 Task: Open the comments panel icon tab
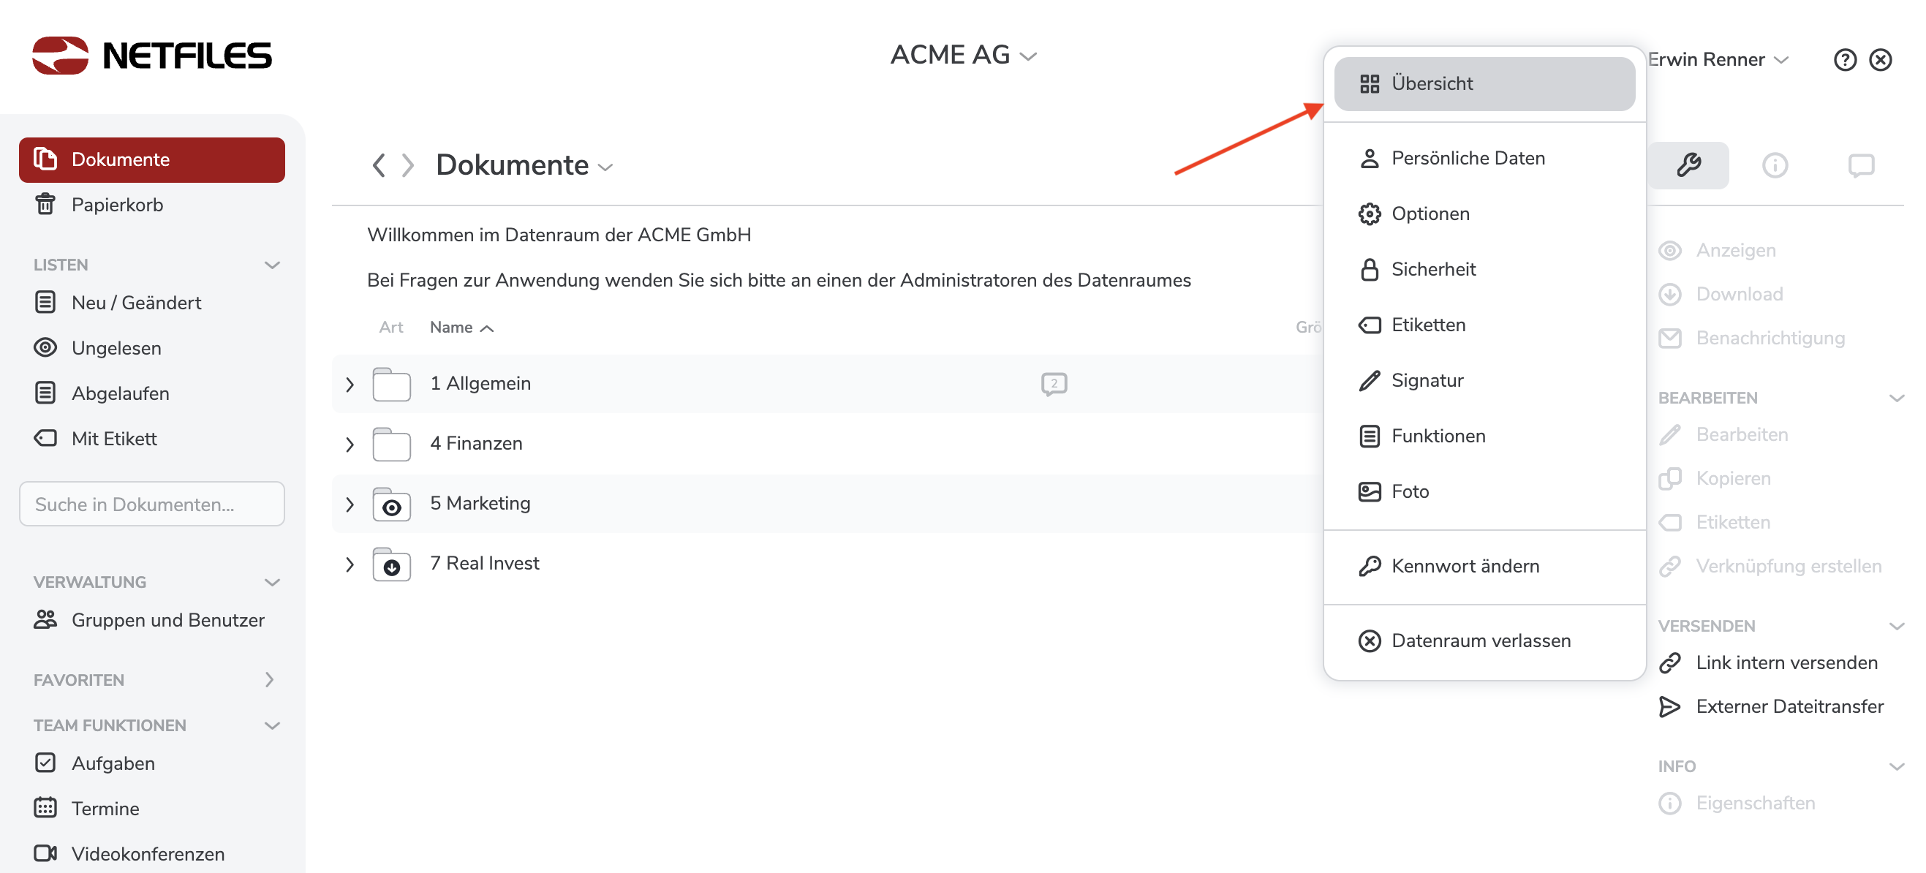(x=1860, y=165)
